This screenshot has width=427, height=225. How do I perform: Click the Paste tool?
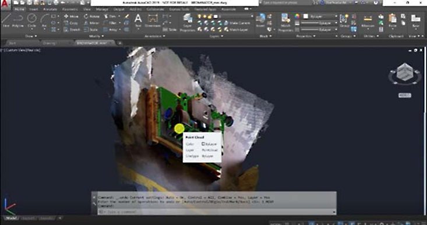393,20
